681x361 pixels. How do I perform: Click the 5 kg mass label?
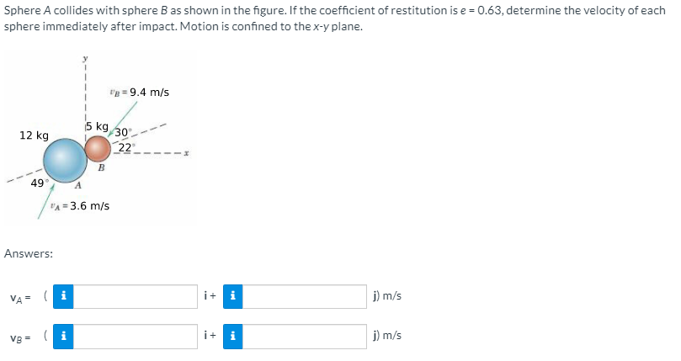coord(97,126)
